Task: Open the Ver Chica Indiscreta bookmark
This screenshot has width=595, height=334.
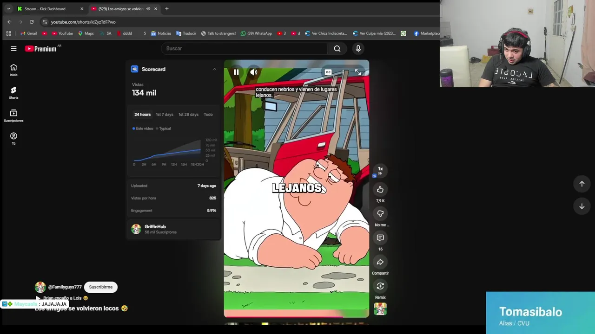Action: (326, 33)
